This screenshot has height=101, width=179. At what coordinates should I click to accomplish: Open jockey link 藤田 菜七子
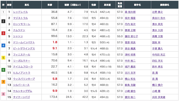click(x=131, y=36)
